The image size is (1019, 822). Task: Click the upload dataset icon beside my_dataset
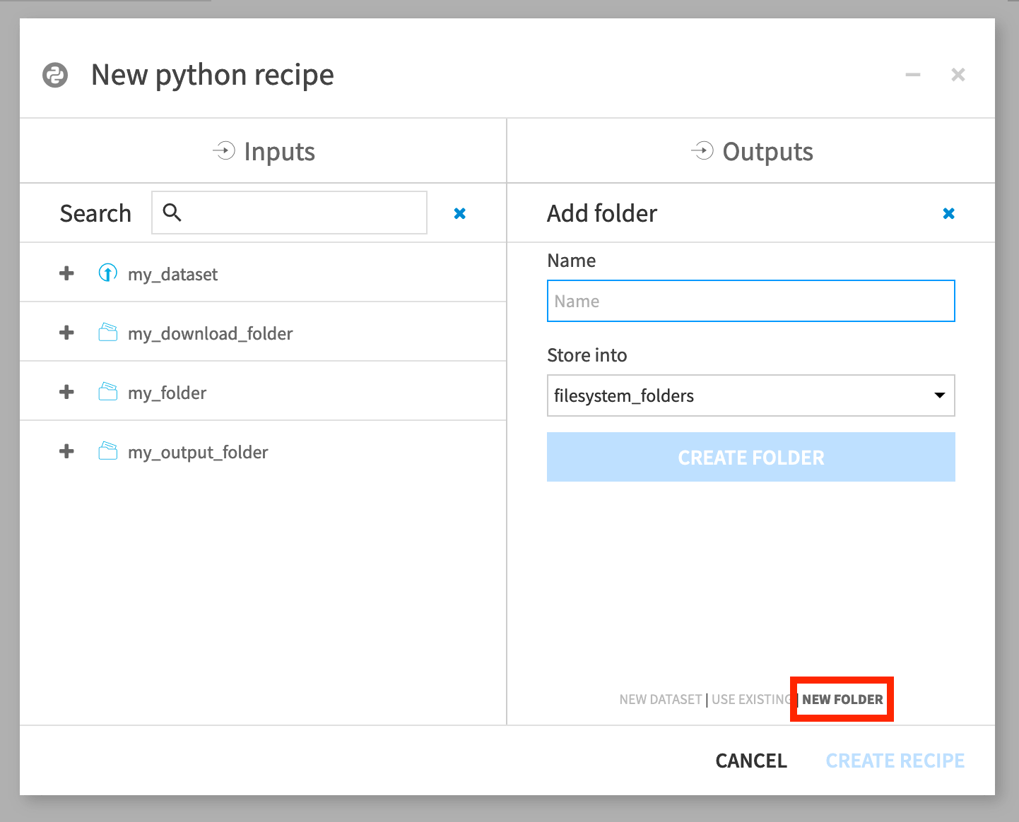[x=107, y=273]
